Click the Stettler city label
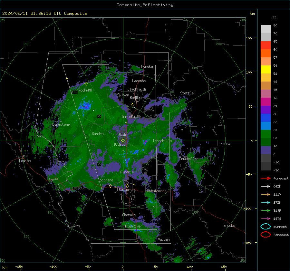Viewport: 290px width, 271px height. 188,93
